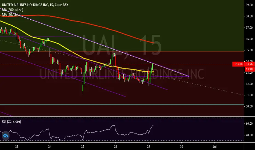Click date 29 on the time axis
255x150 pixels.
149,147
